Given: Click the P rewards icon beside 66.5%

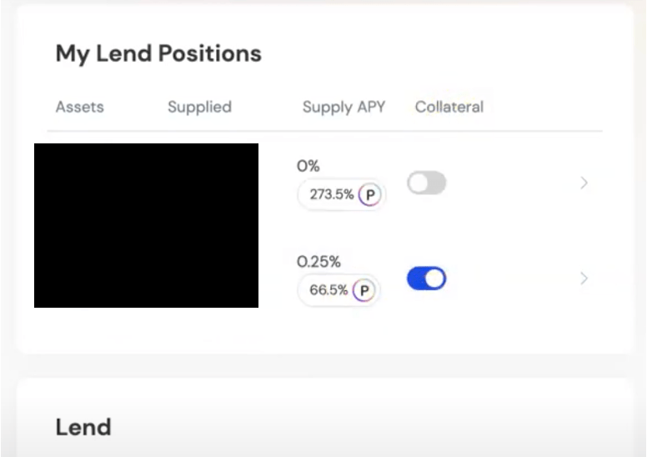Looking at the screenshot, I should pos(364,291).
